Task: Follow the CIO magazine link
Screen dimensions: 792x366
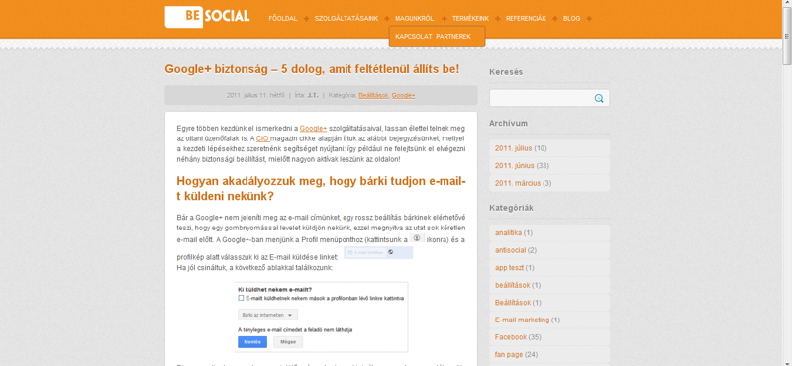Action: coord(262,138)
